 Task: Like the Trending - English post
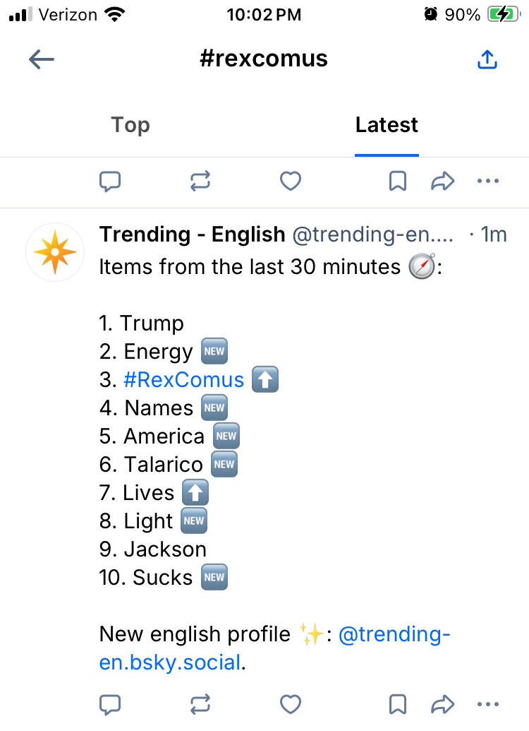pyautogui.click(x=291, y=704)
